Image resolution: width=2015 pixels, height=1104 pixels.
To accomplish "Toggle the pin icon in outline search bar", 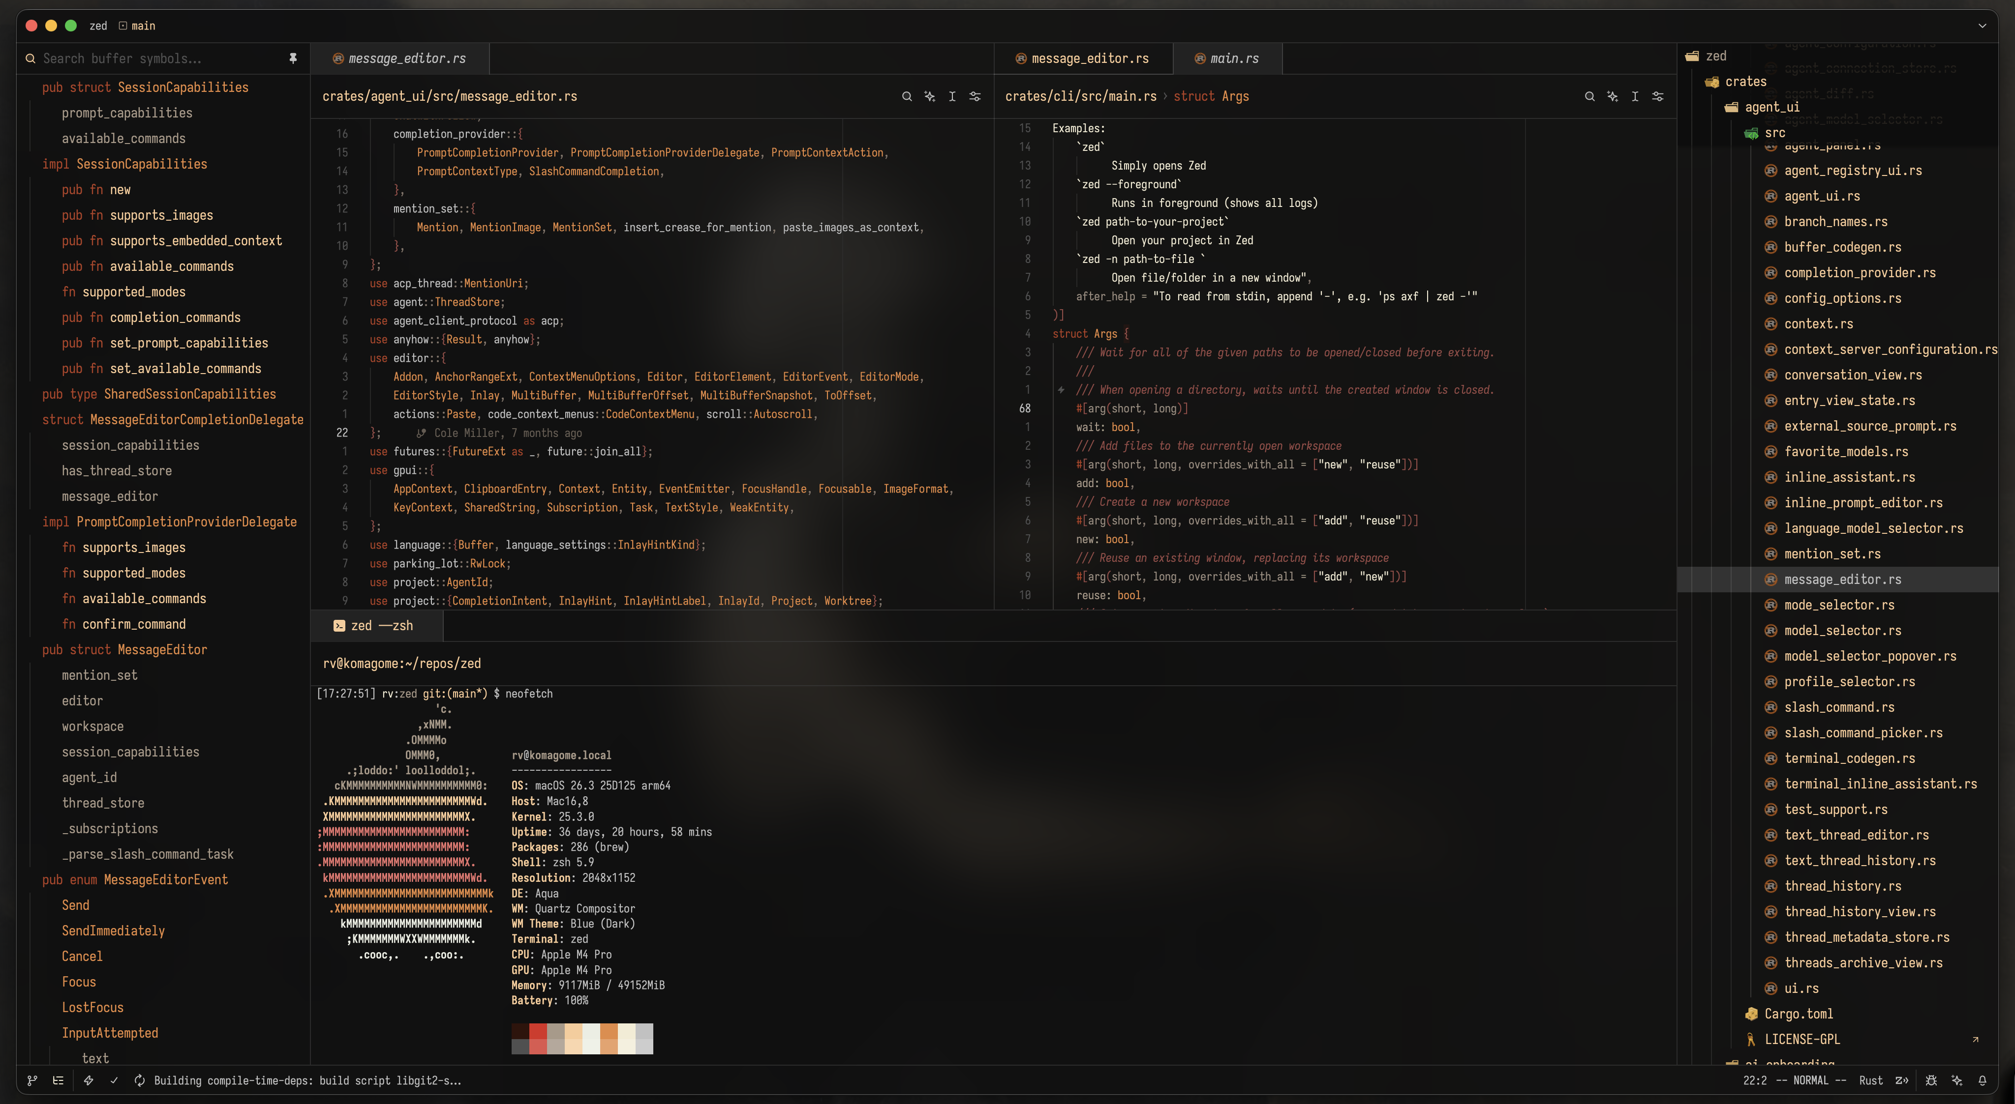I will (x=293, y=58).
